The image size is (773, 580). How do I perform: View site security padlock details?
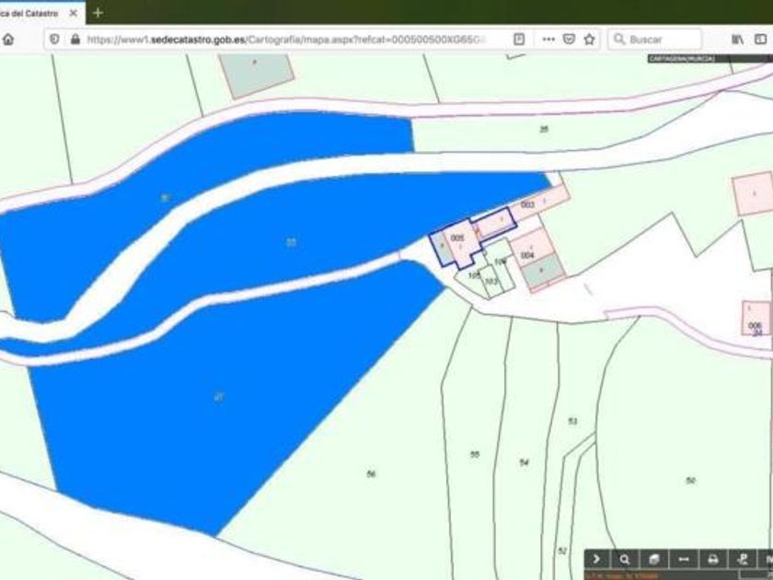(75, 40)
